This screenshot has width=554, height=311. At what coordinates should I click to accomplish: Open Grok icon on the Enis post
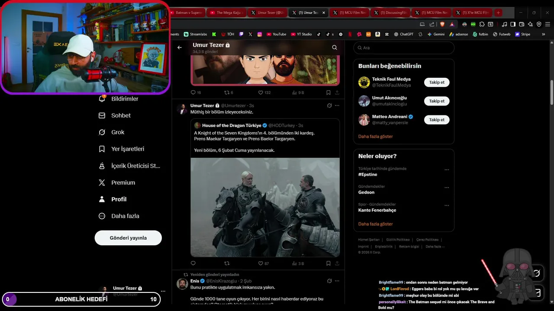(329, 281)
